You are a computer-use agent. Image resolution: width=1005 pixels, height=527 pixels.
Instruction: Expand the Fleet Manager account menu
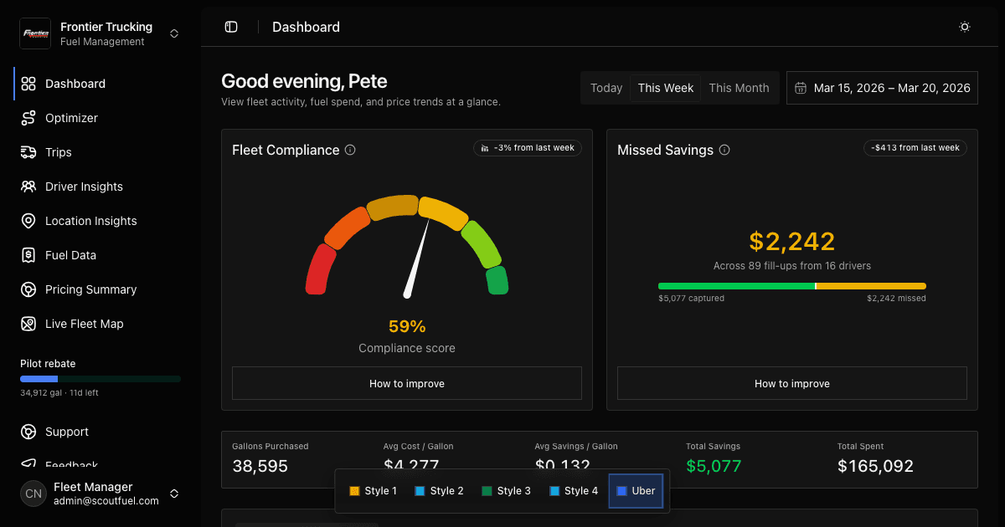(x=174, y=494)
